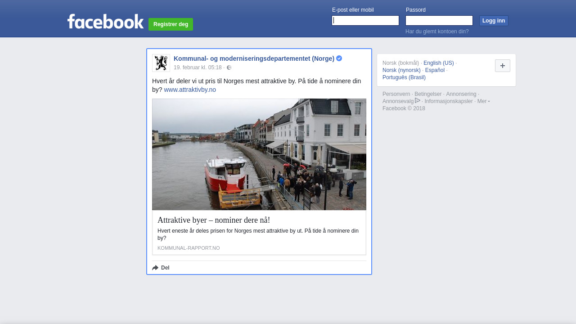This screenshot has width=576, height=324.
Task: Open article title Attraktive byer – nominer dere nå!
Action: 214,220
